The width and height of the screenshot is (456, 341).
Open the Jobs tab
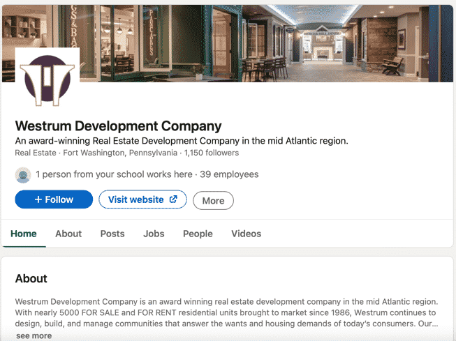pos(154,234)
